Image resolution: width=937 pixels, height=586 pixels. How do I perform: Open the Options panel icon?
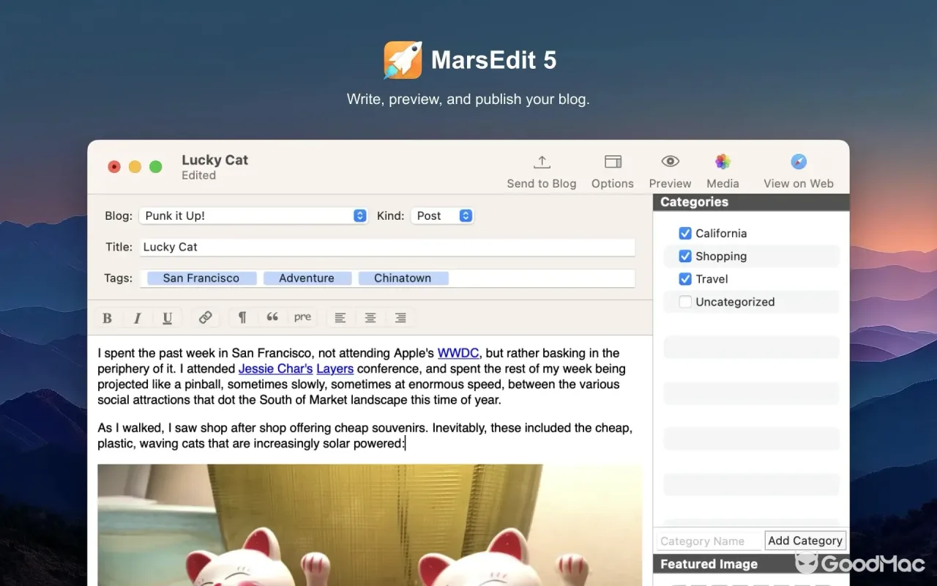pos(613,162)
